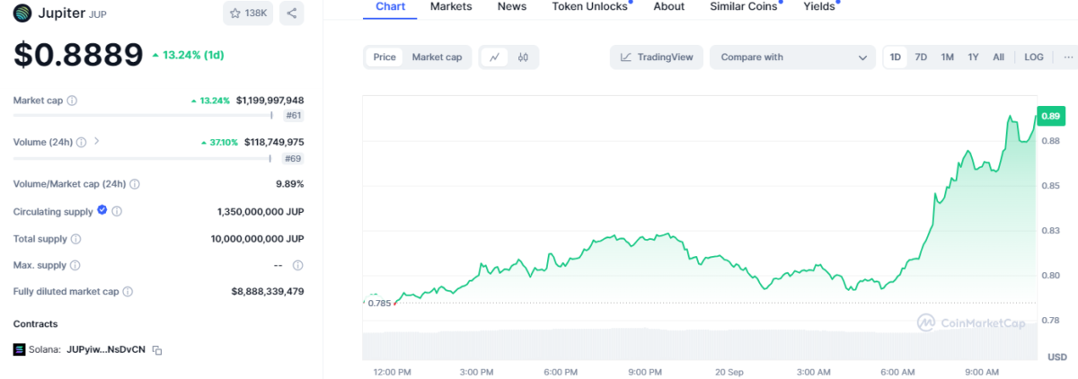1078x379 pixels.
Task: Switch to candlestick chart view
Action: click(x=523, y=57)
